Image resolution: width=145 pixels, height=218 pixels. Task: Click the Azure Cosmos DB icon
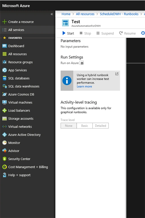5,94
